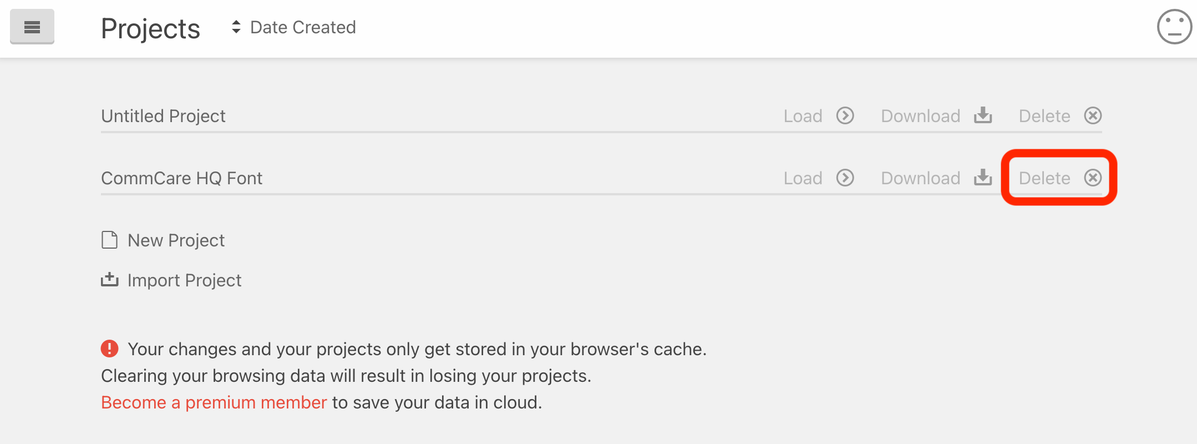1197x444 pixels.
Task: Open the hamburger main menu
Action: [32, 27]
